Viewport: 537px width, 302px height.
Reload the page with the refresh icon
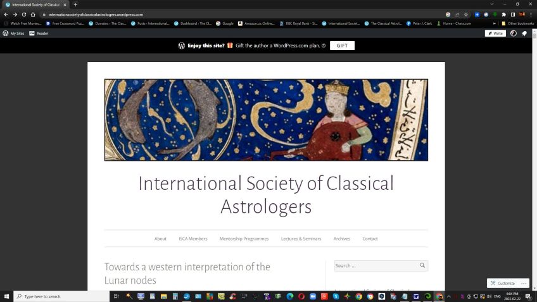[24, 15]
